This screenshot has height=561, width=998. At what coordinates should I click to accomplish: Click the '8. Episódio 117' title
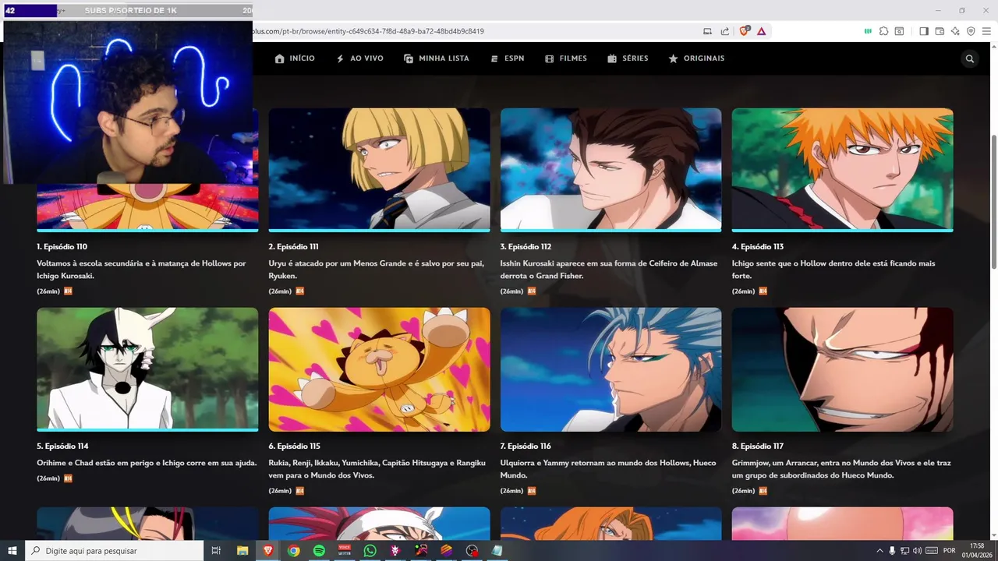tap(758, 446)
